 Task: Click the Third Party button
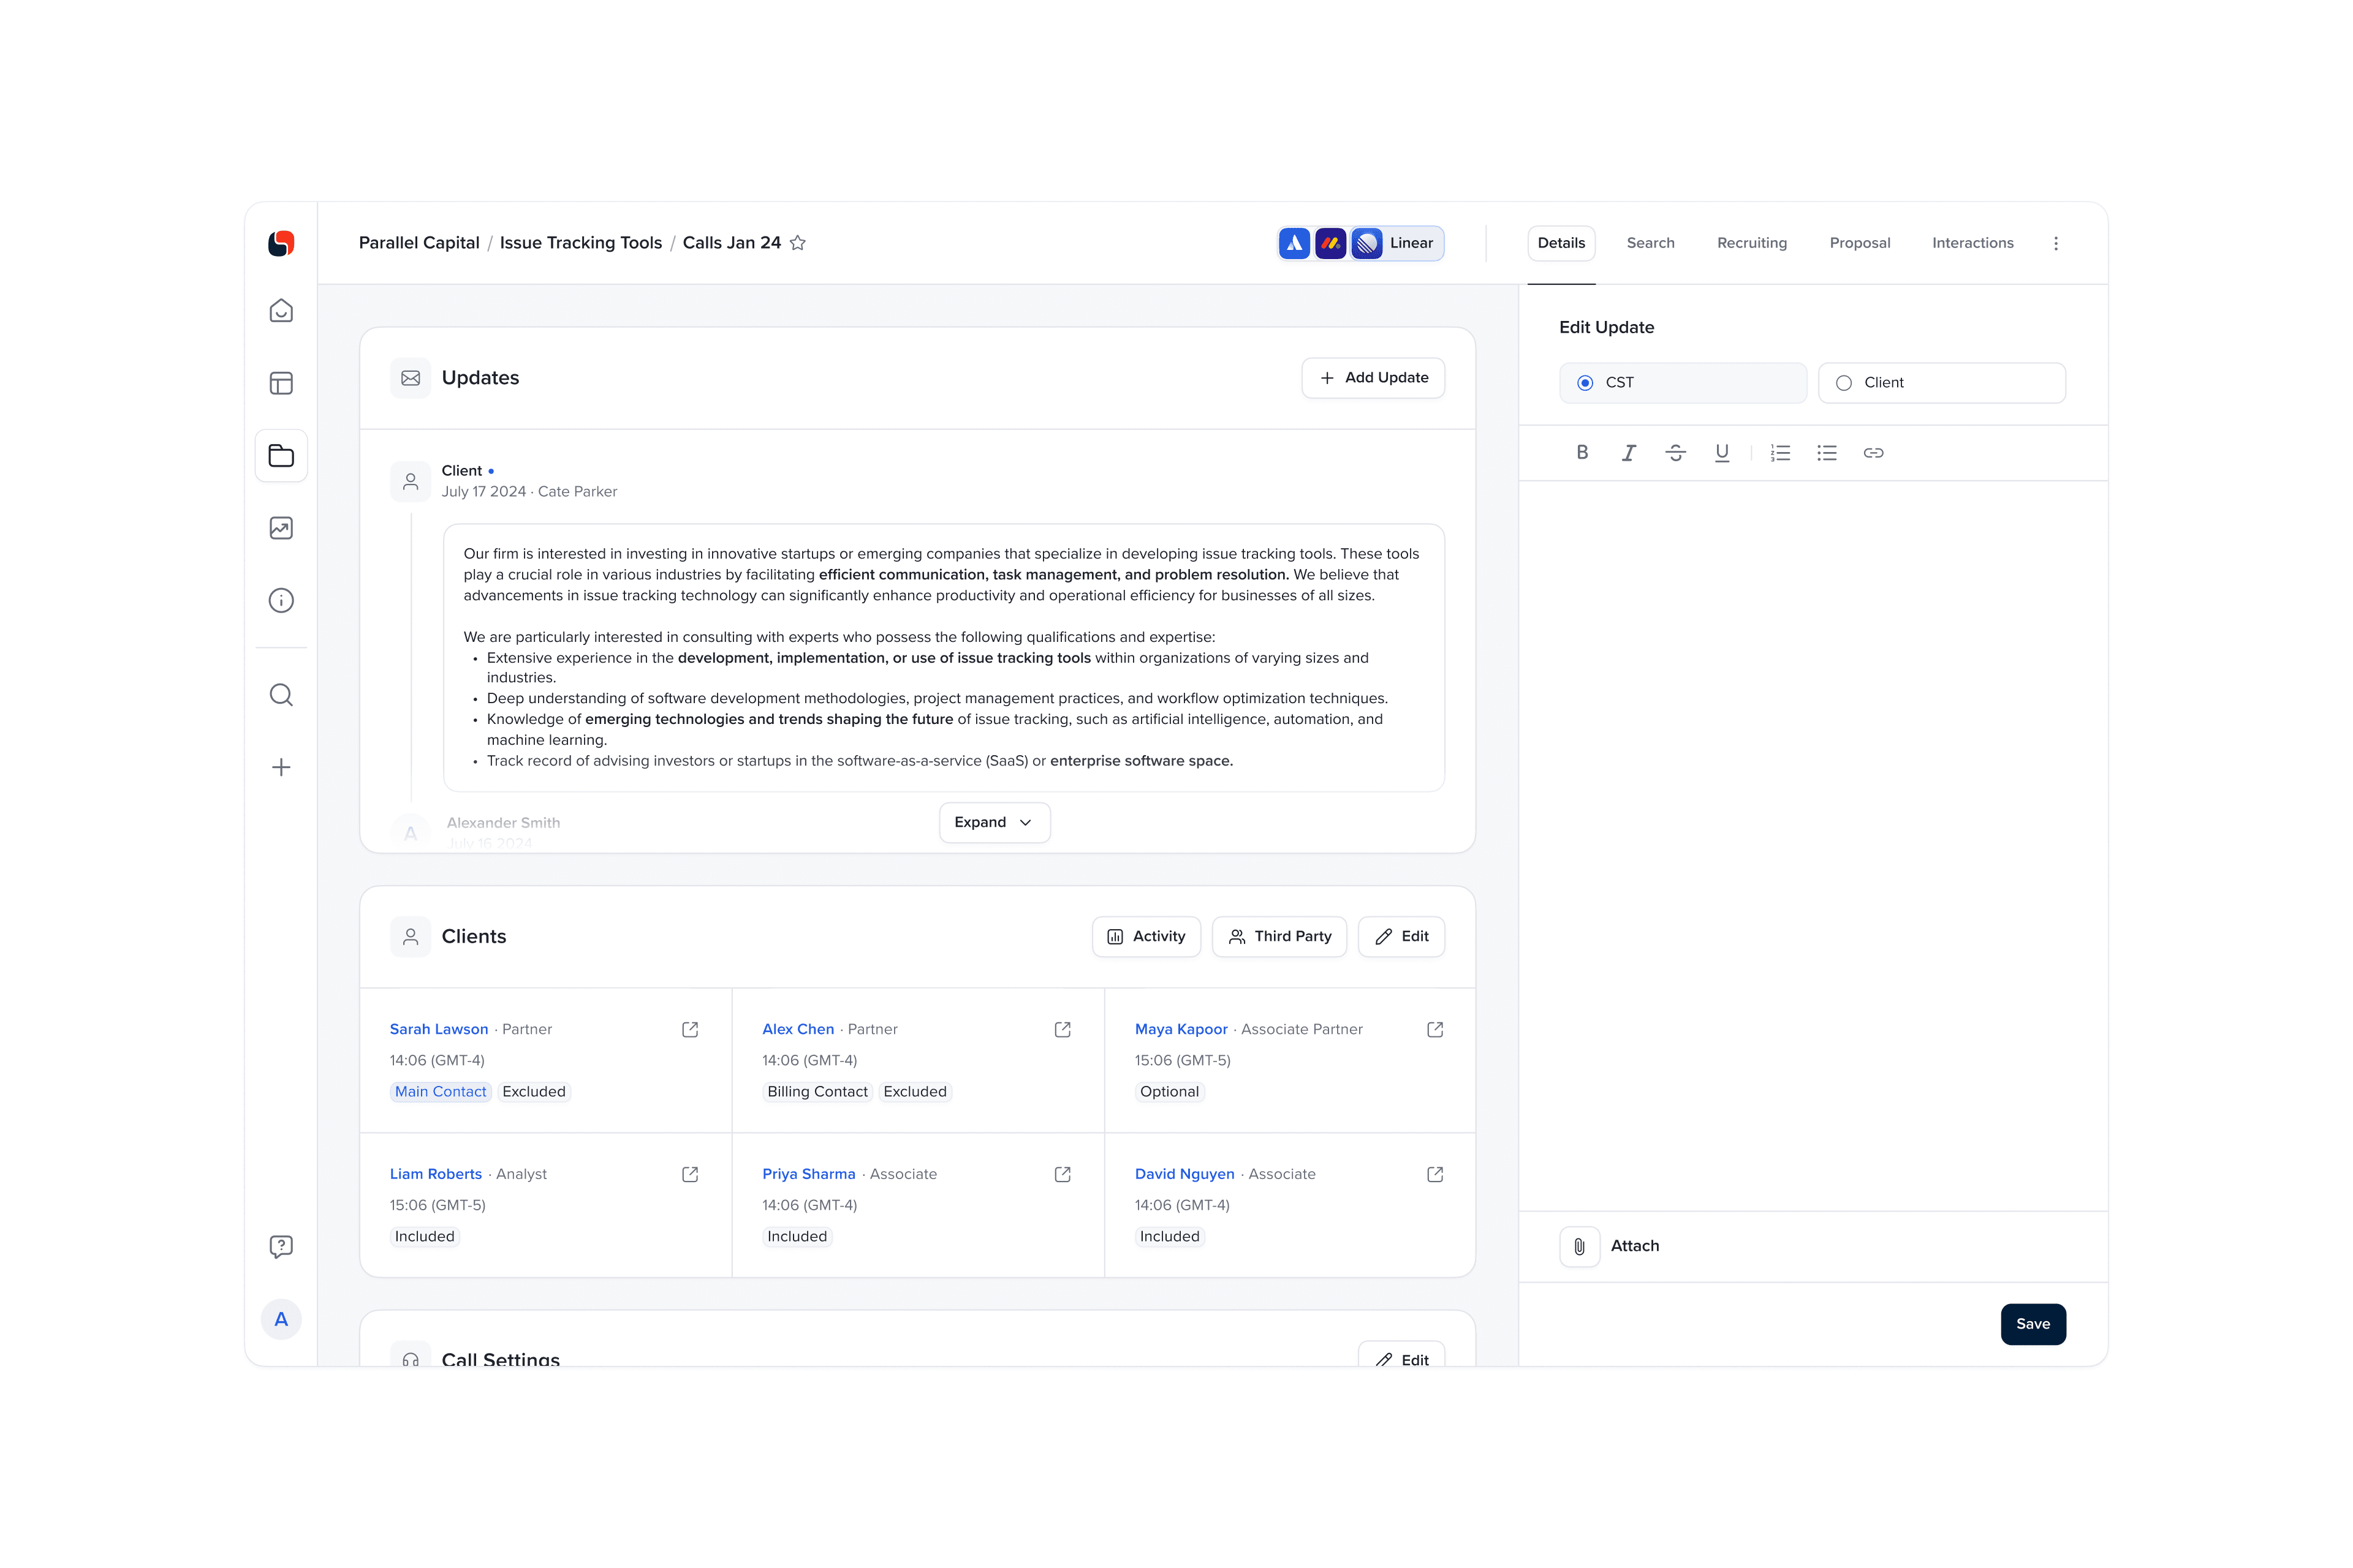[x=1279, y=936]
